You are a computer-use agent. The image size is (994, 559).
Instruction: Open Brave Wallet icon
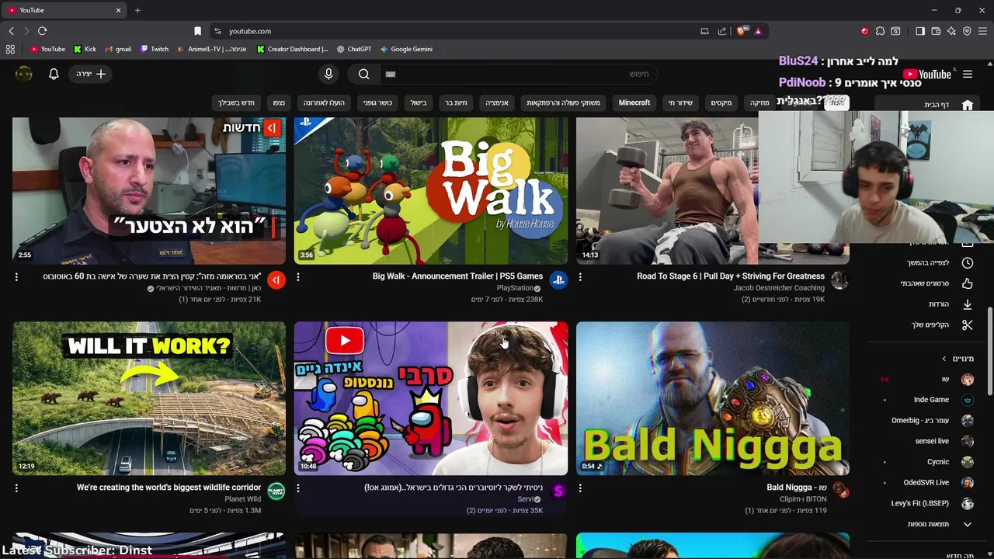[936, 31]
